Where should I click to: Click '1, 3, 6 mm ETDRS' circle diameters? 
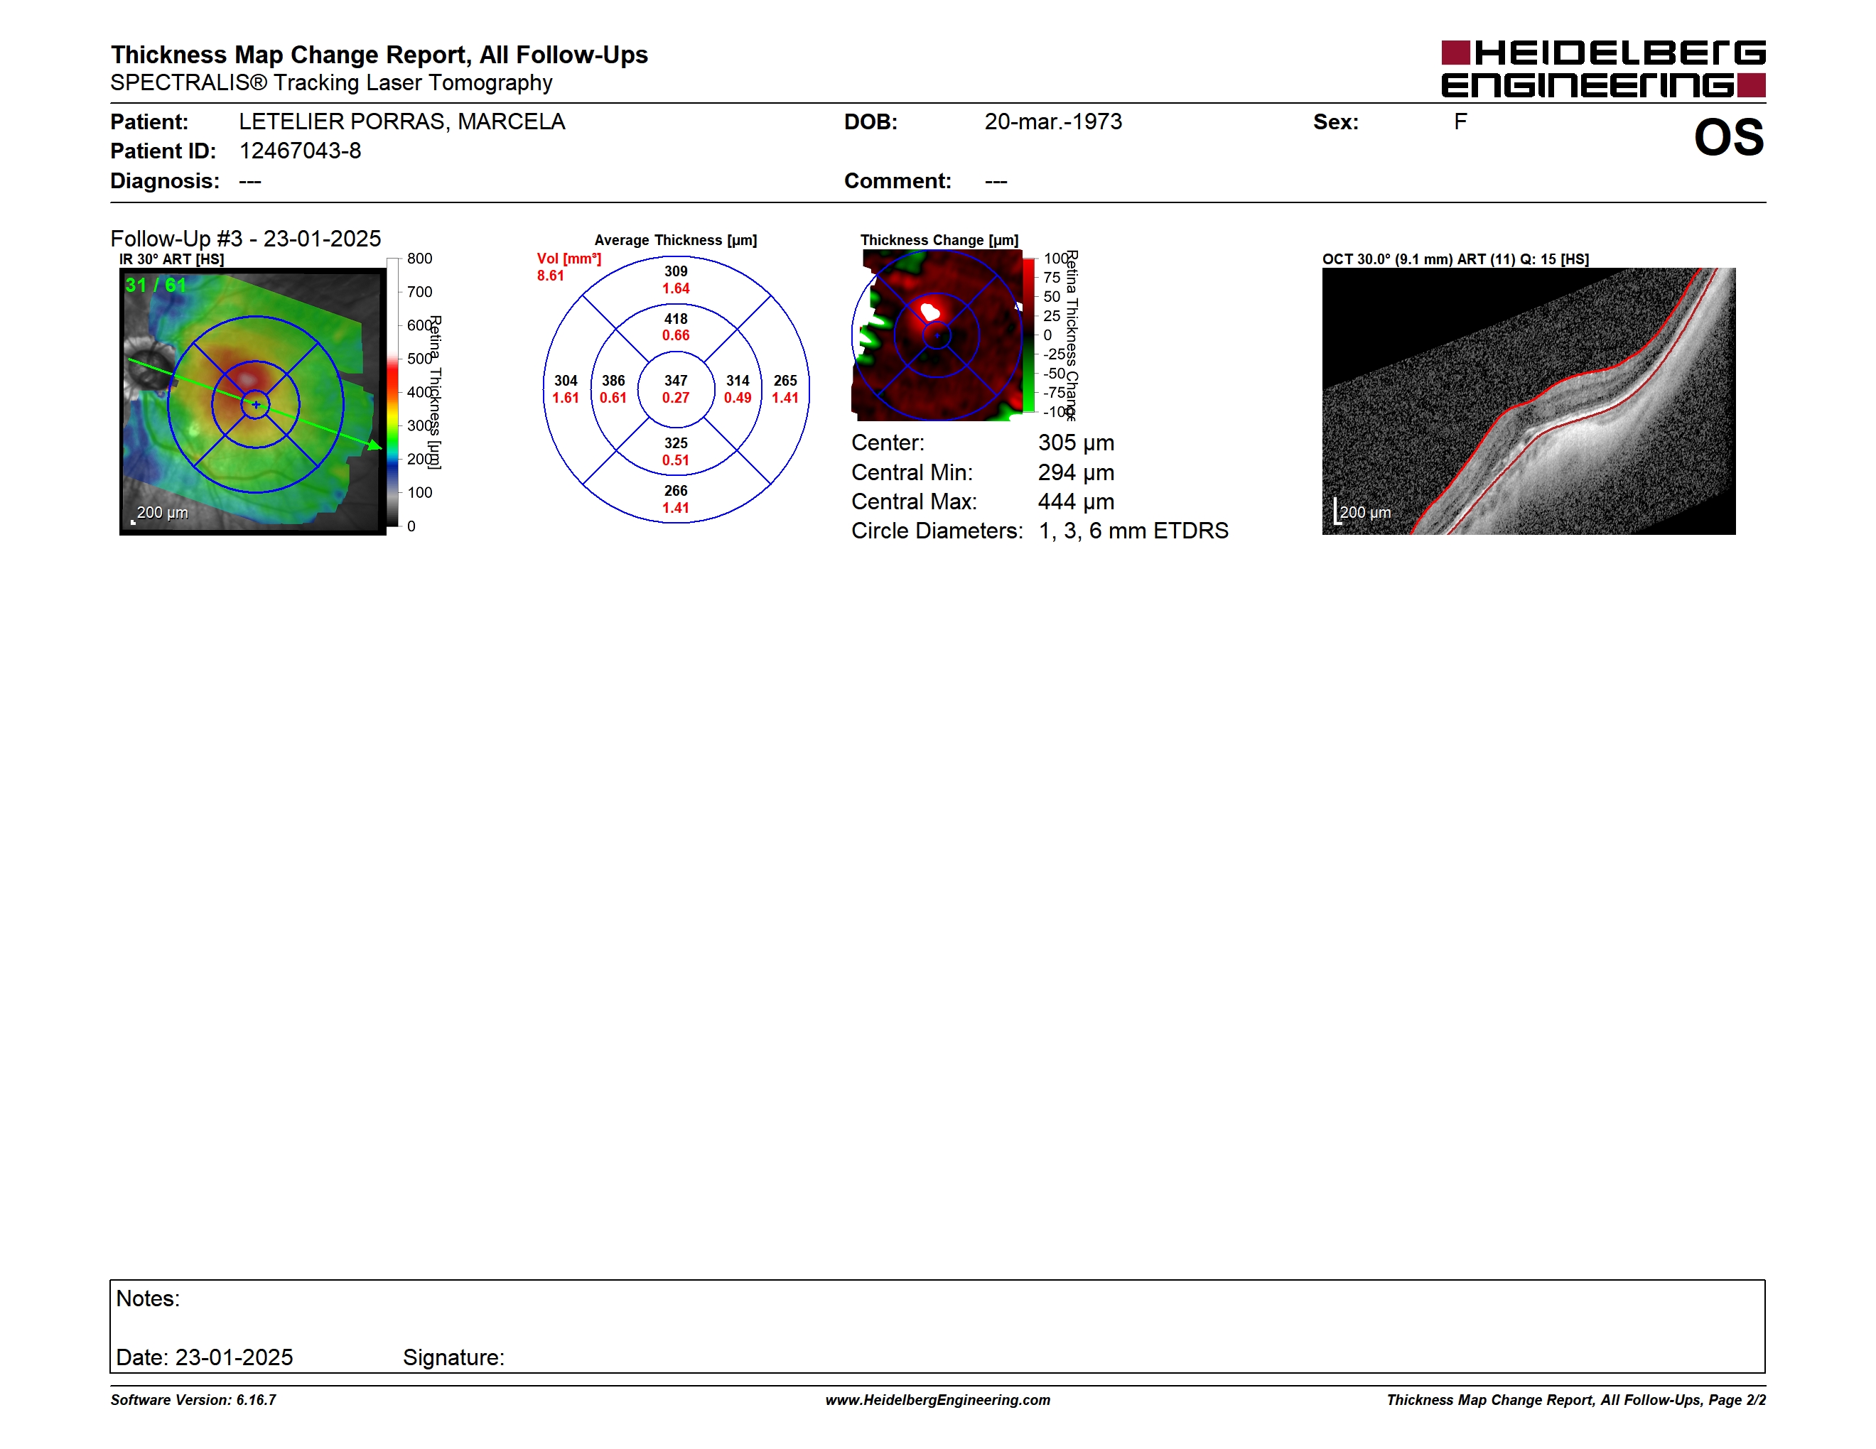coord(1134,531)
